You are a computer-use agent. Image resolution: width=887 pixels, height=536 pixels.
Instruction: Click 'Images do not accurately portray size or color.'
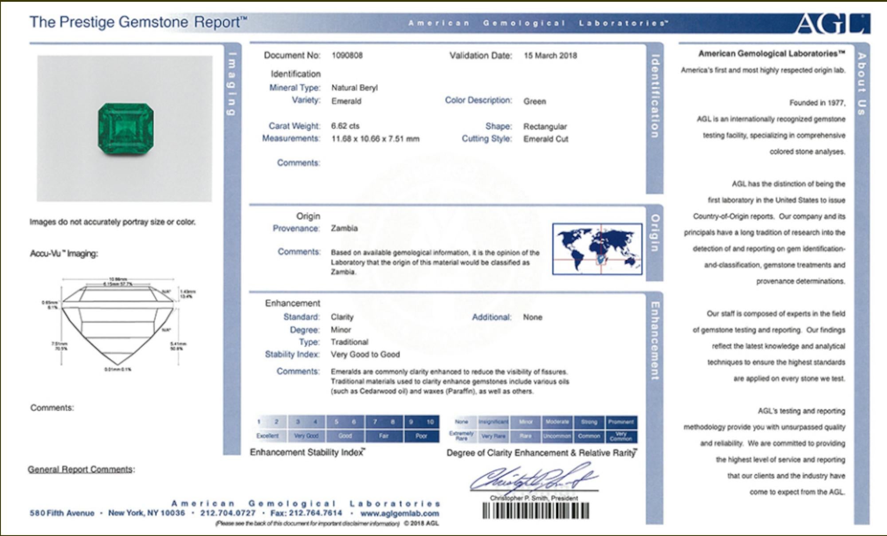(113, 222)
